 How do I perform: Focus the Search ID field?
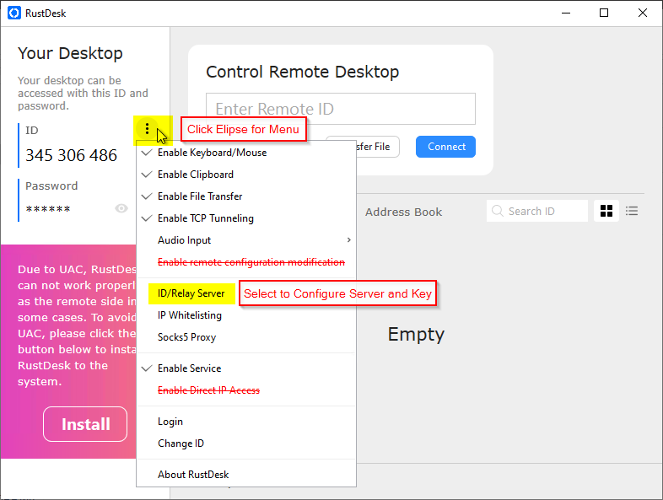pyautogui.click(x=537, y=211)
